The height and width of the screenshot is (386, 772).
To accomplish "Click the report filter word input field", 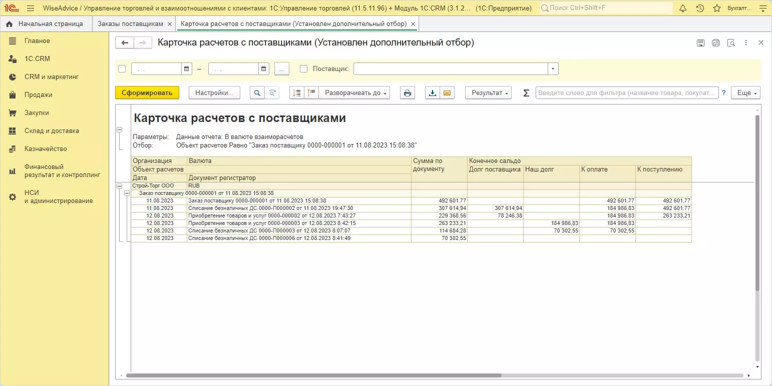I will 627,93.
